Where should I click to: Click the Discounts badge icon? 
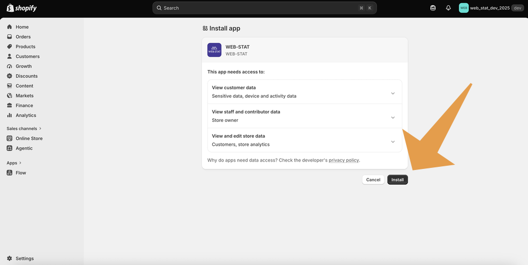click(10, 76)
